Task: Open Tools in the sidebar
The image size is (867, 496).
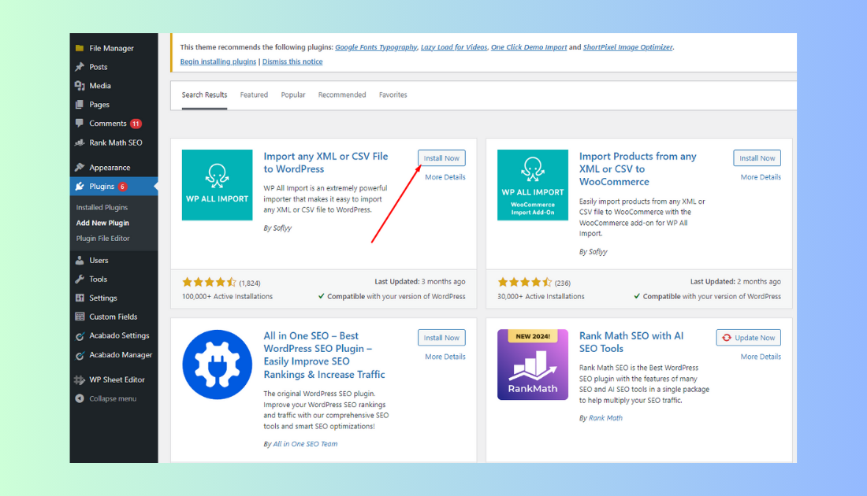Action: point(99,279)
